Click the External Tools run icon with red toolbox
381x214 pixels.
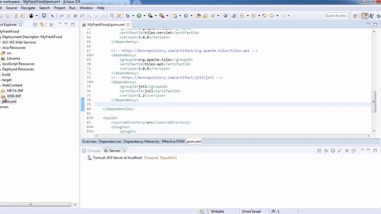pos(162,16)
